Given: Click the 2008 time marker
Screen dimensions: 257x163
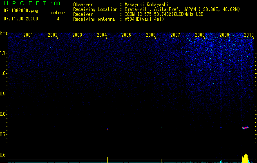Looking at the screenshot, I should pos(200,35).
